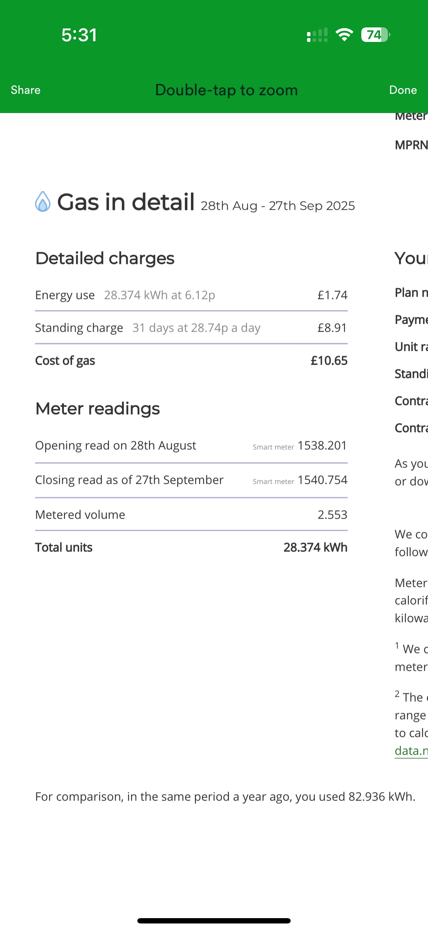Tap the opening read value 1538.201

pyautogui.click(x=322, y=445)
